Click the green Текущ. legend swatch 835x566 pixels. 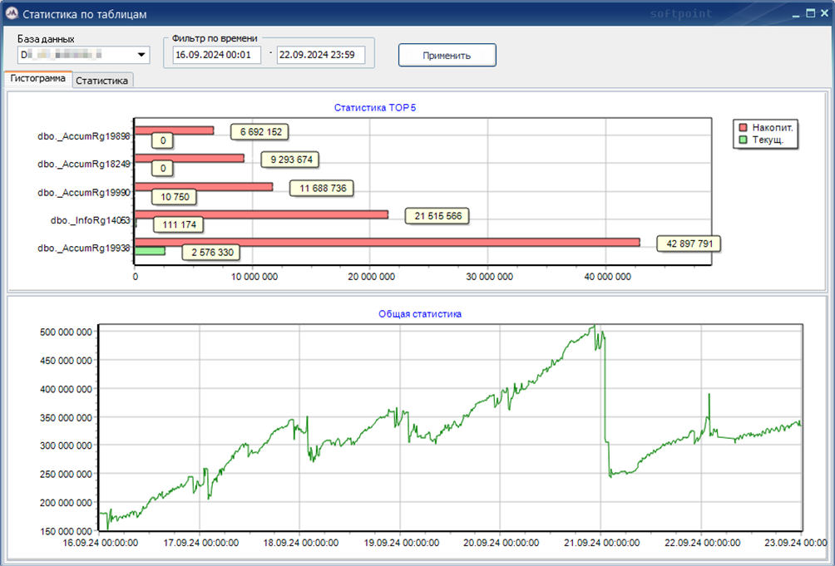click(743, 140)
